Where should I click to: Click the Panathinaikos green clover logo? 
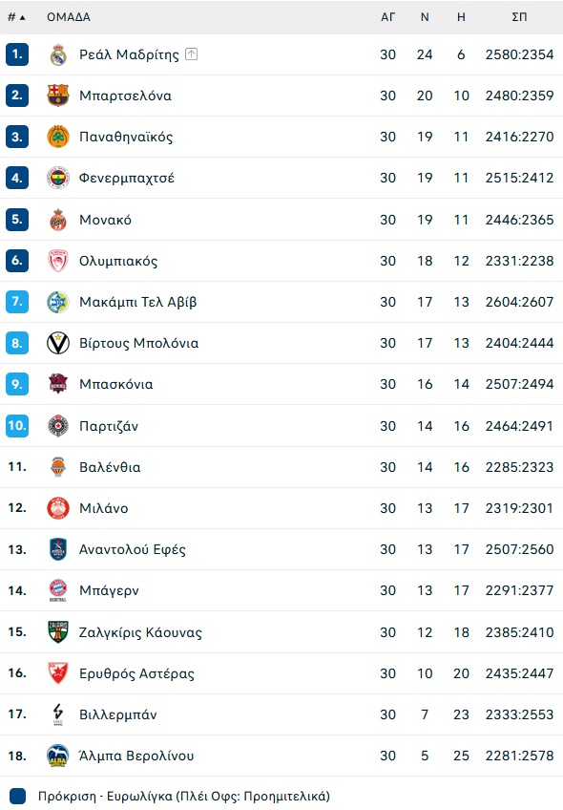[58, 137]
